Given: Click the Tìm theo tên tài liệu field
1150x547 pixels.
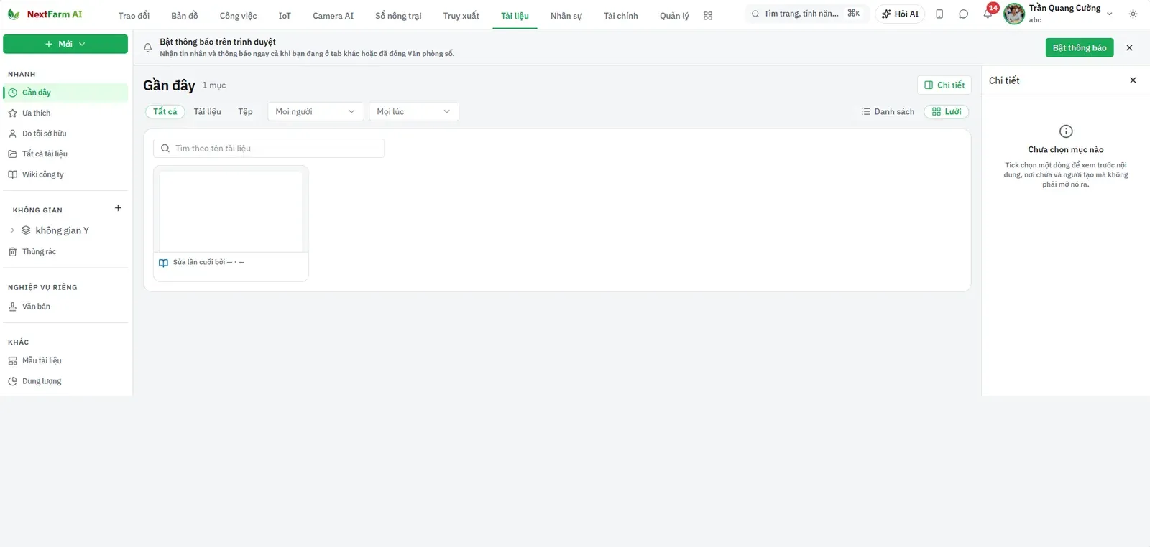Looking at the screenshot, I should coord(269,149).
